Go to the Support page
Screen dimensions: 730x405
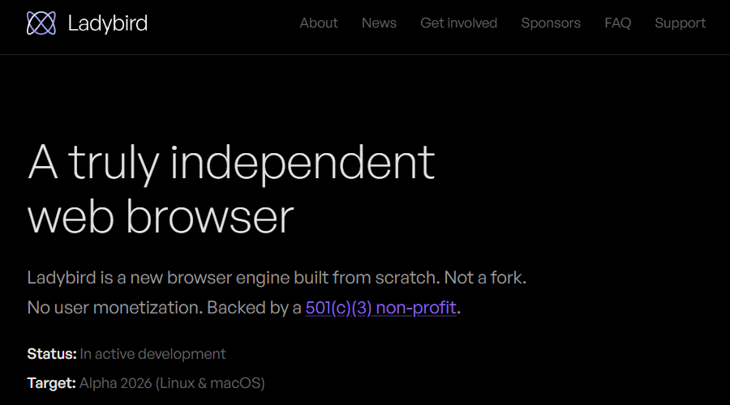pos(681,23)
